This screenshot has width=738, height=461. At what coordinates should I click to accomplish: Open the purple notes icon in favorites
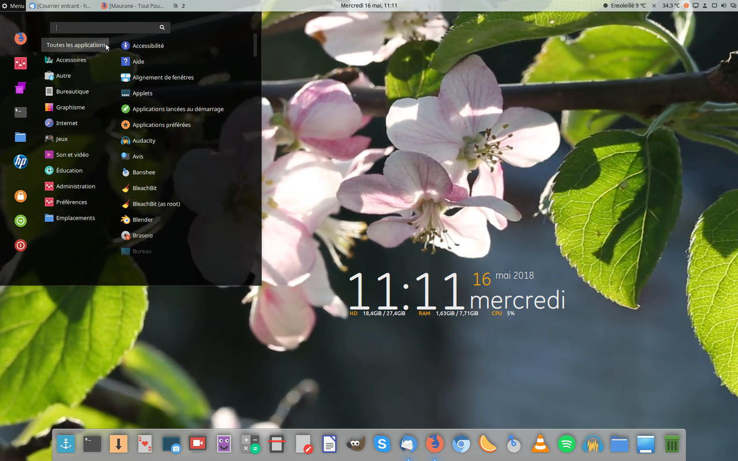(21, 88)
